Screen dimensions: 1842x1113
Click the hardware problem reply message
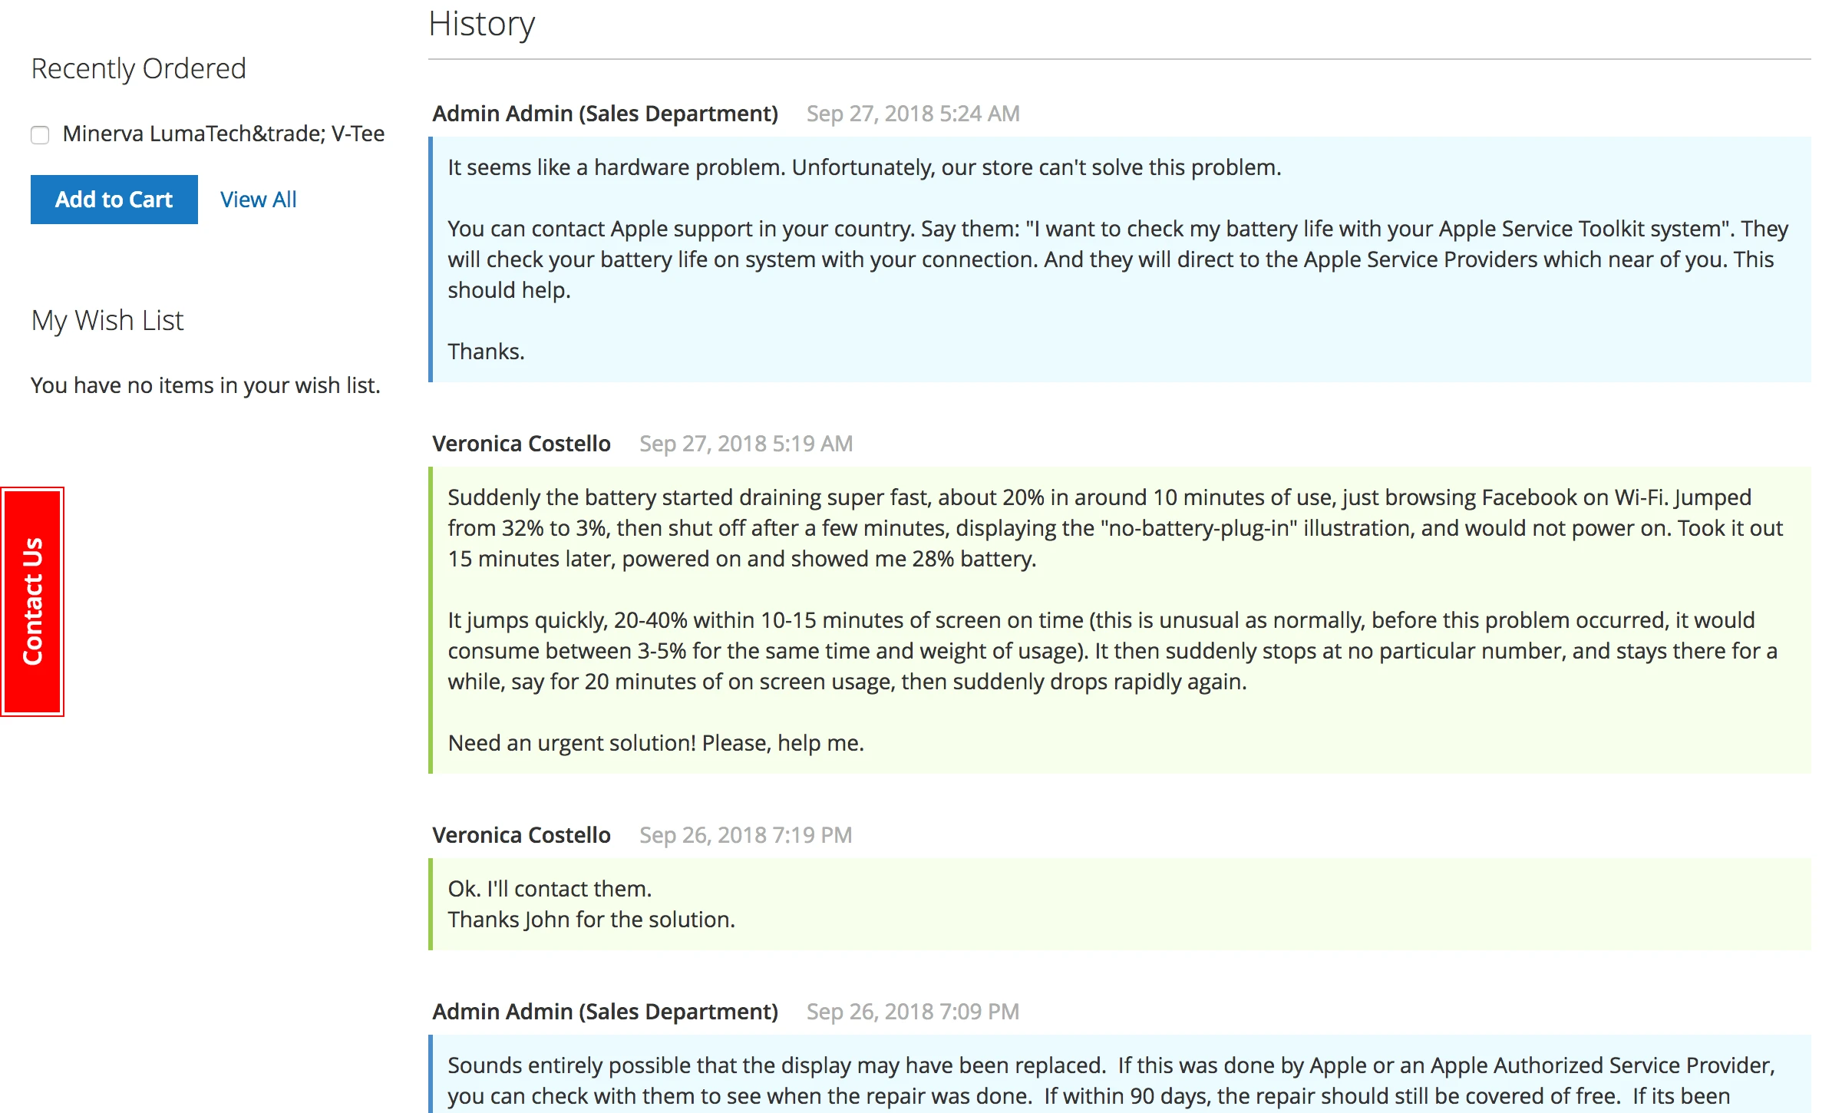(x=864, y=167)
